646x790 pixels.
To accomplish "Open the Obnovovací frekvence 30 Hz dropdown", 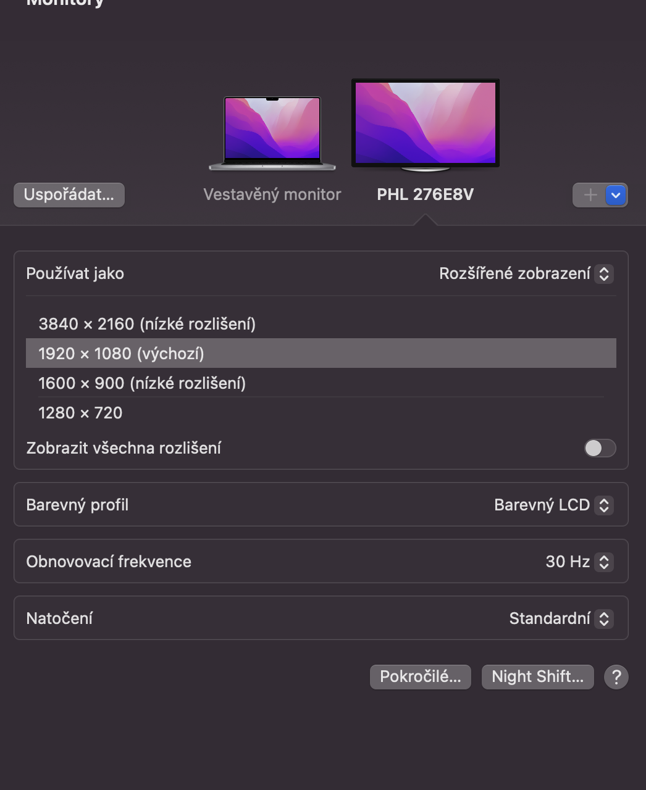I will pyautogui.click(x=578, y=562).
